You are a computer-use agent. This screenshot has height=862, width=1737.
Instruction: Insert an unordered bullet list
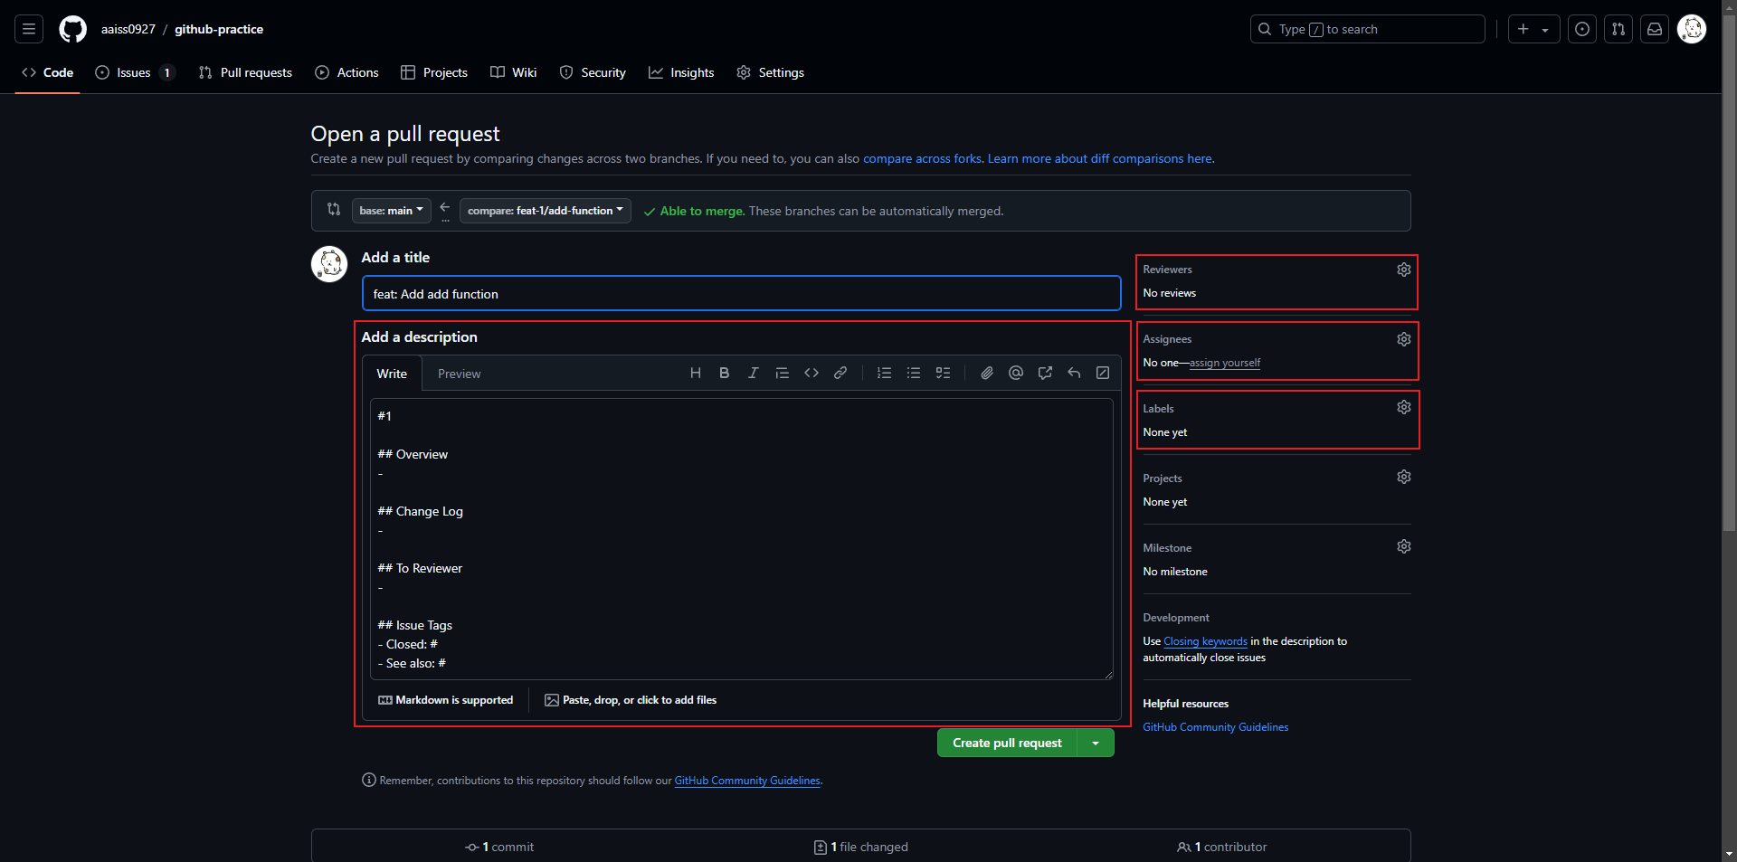914,373
